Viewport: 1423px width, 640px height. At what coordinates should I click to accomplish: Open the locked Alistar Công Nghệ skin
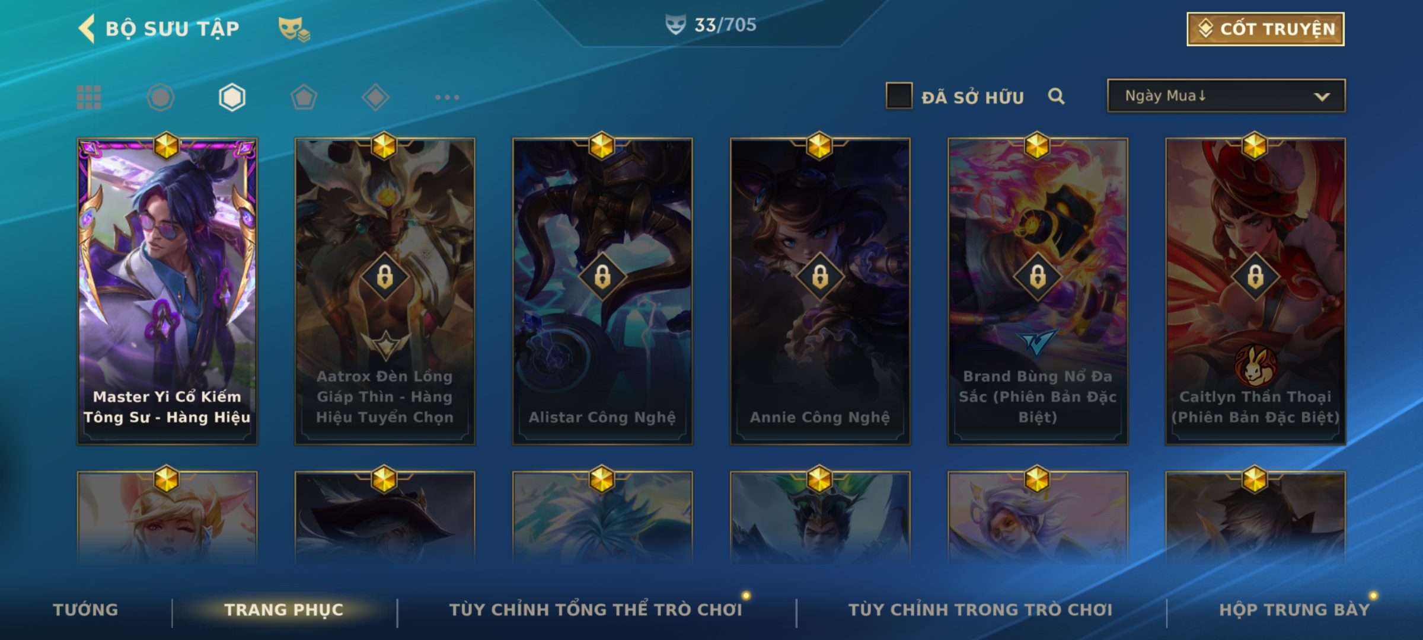click(x=602, y=292)
